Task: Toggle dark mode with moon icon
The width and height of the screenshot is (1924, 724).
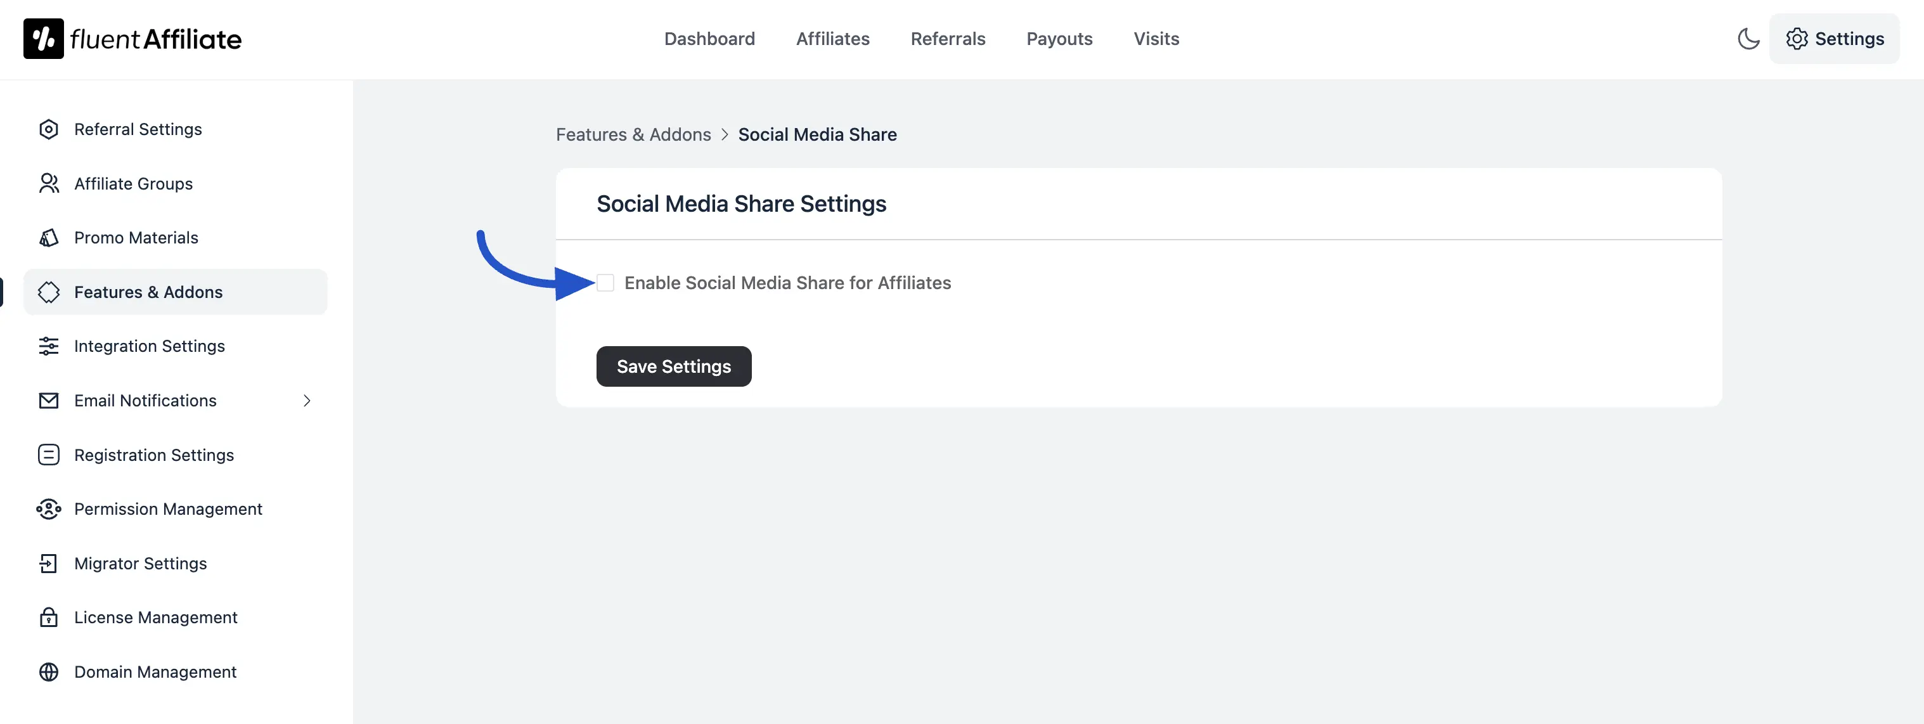Action: click(1748, 39)
